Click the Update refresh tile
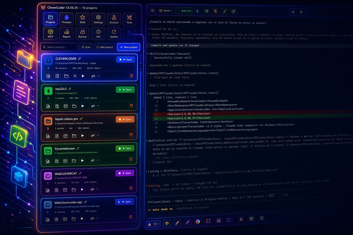 coord(114,33)
